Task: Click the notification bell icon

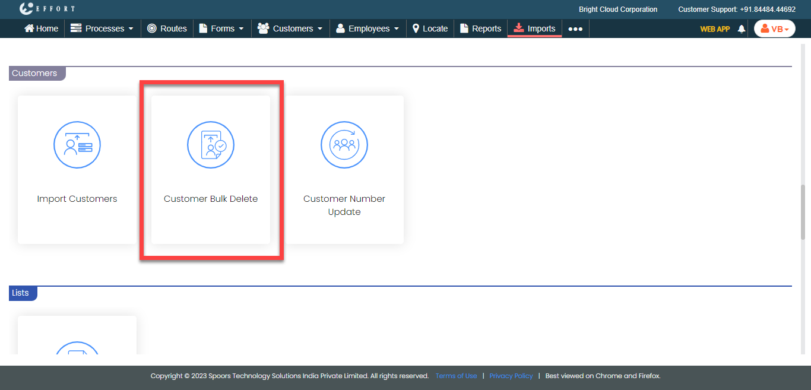Action: tap(741, 28)
